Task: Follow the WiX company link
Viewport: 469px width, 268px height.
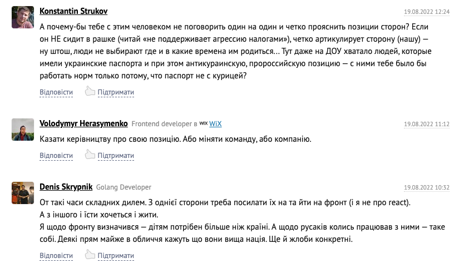Action: tap(215, 123)
